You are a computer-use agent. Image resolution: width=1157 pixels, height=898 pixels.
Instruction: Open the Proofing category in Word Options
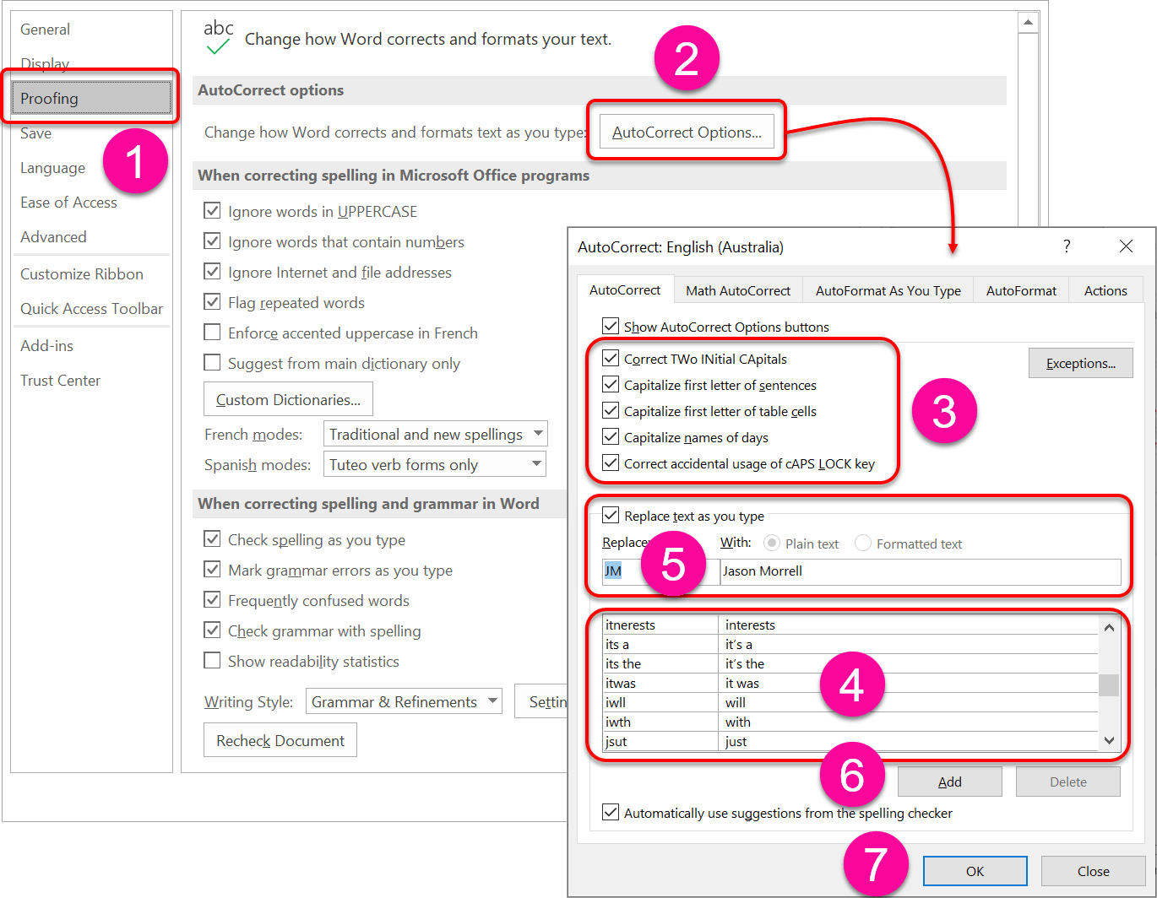click(x=93, y=98)
